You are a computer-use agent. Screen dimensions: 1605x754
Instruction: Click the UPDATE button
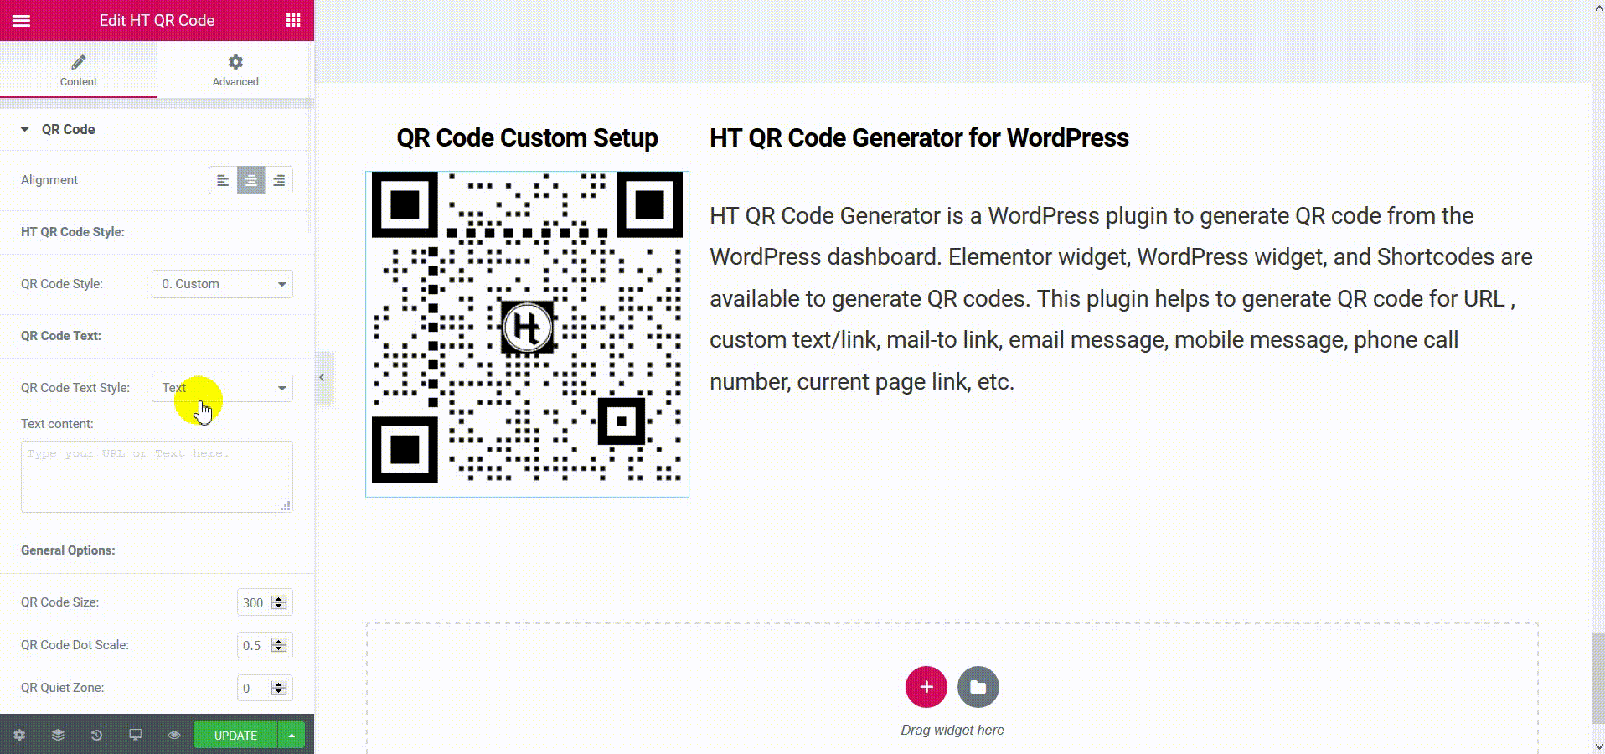coord(235,735)
